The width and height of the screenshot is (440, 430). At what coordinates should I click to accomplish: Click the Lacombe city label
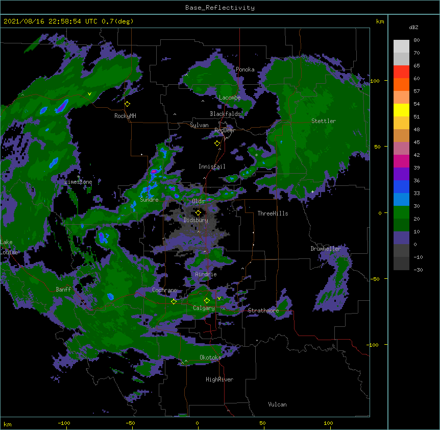click(230, 98)
